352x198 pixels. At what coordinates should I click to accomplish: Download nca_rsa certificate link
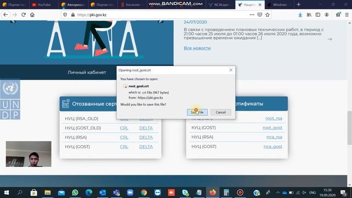click(x=274, y=137)
